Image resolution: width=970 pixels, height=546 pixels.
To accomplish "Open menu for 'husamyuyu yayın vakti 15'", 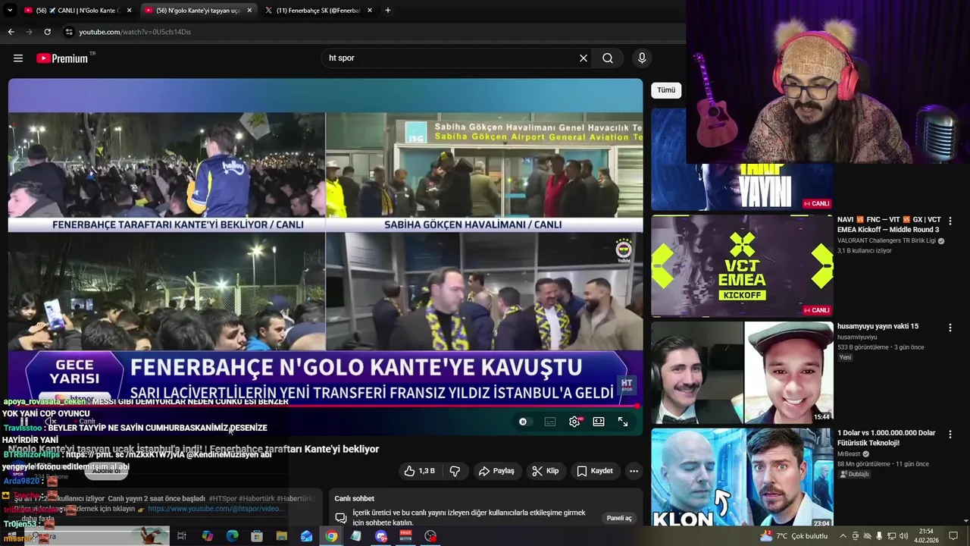I will [950, 328].
